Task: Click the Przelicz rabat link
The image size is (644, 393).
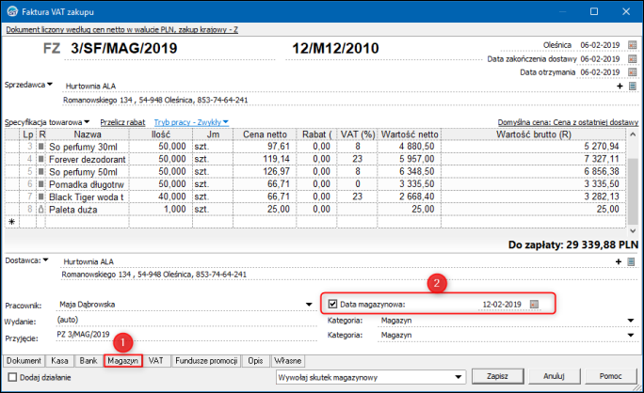Action: coord(121,122)
